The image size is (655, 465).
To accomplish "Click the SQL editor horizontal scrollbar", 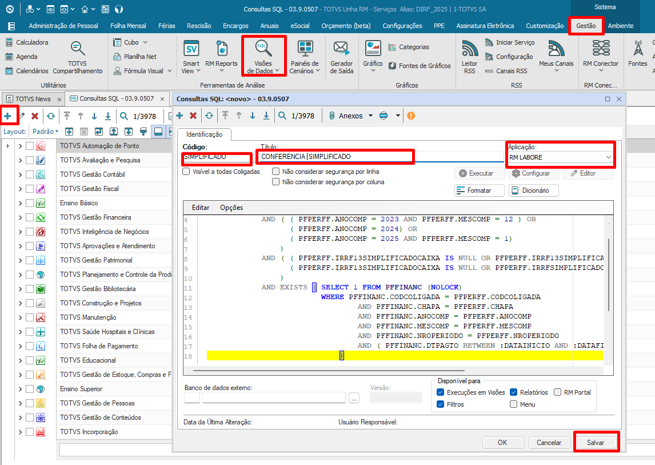I will [x=329, y=371].
